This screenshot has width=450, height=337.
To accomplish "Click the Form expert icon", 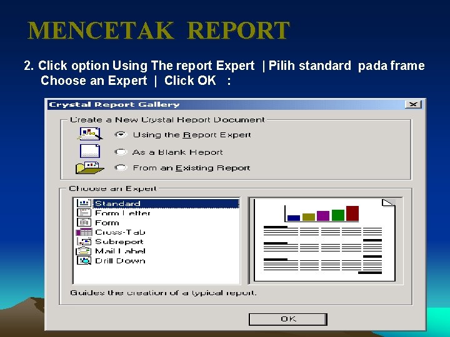I will tap(84, 222).
